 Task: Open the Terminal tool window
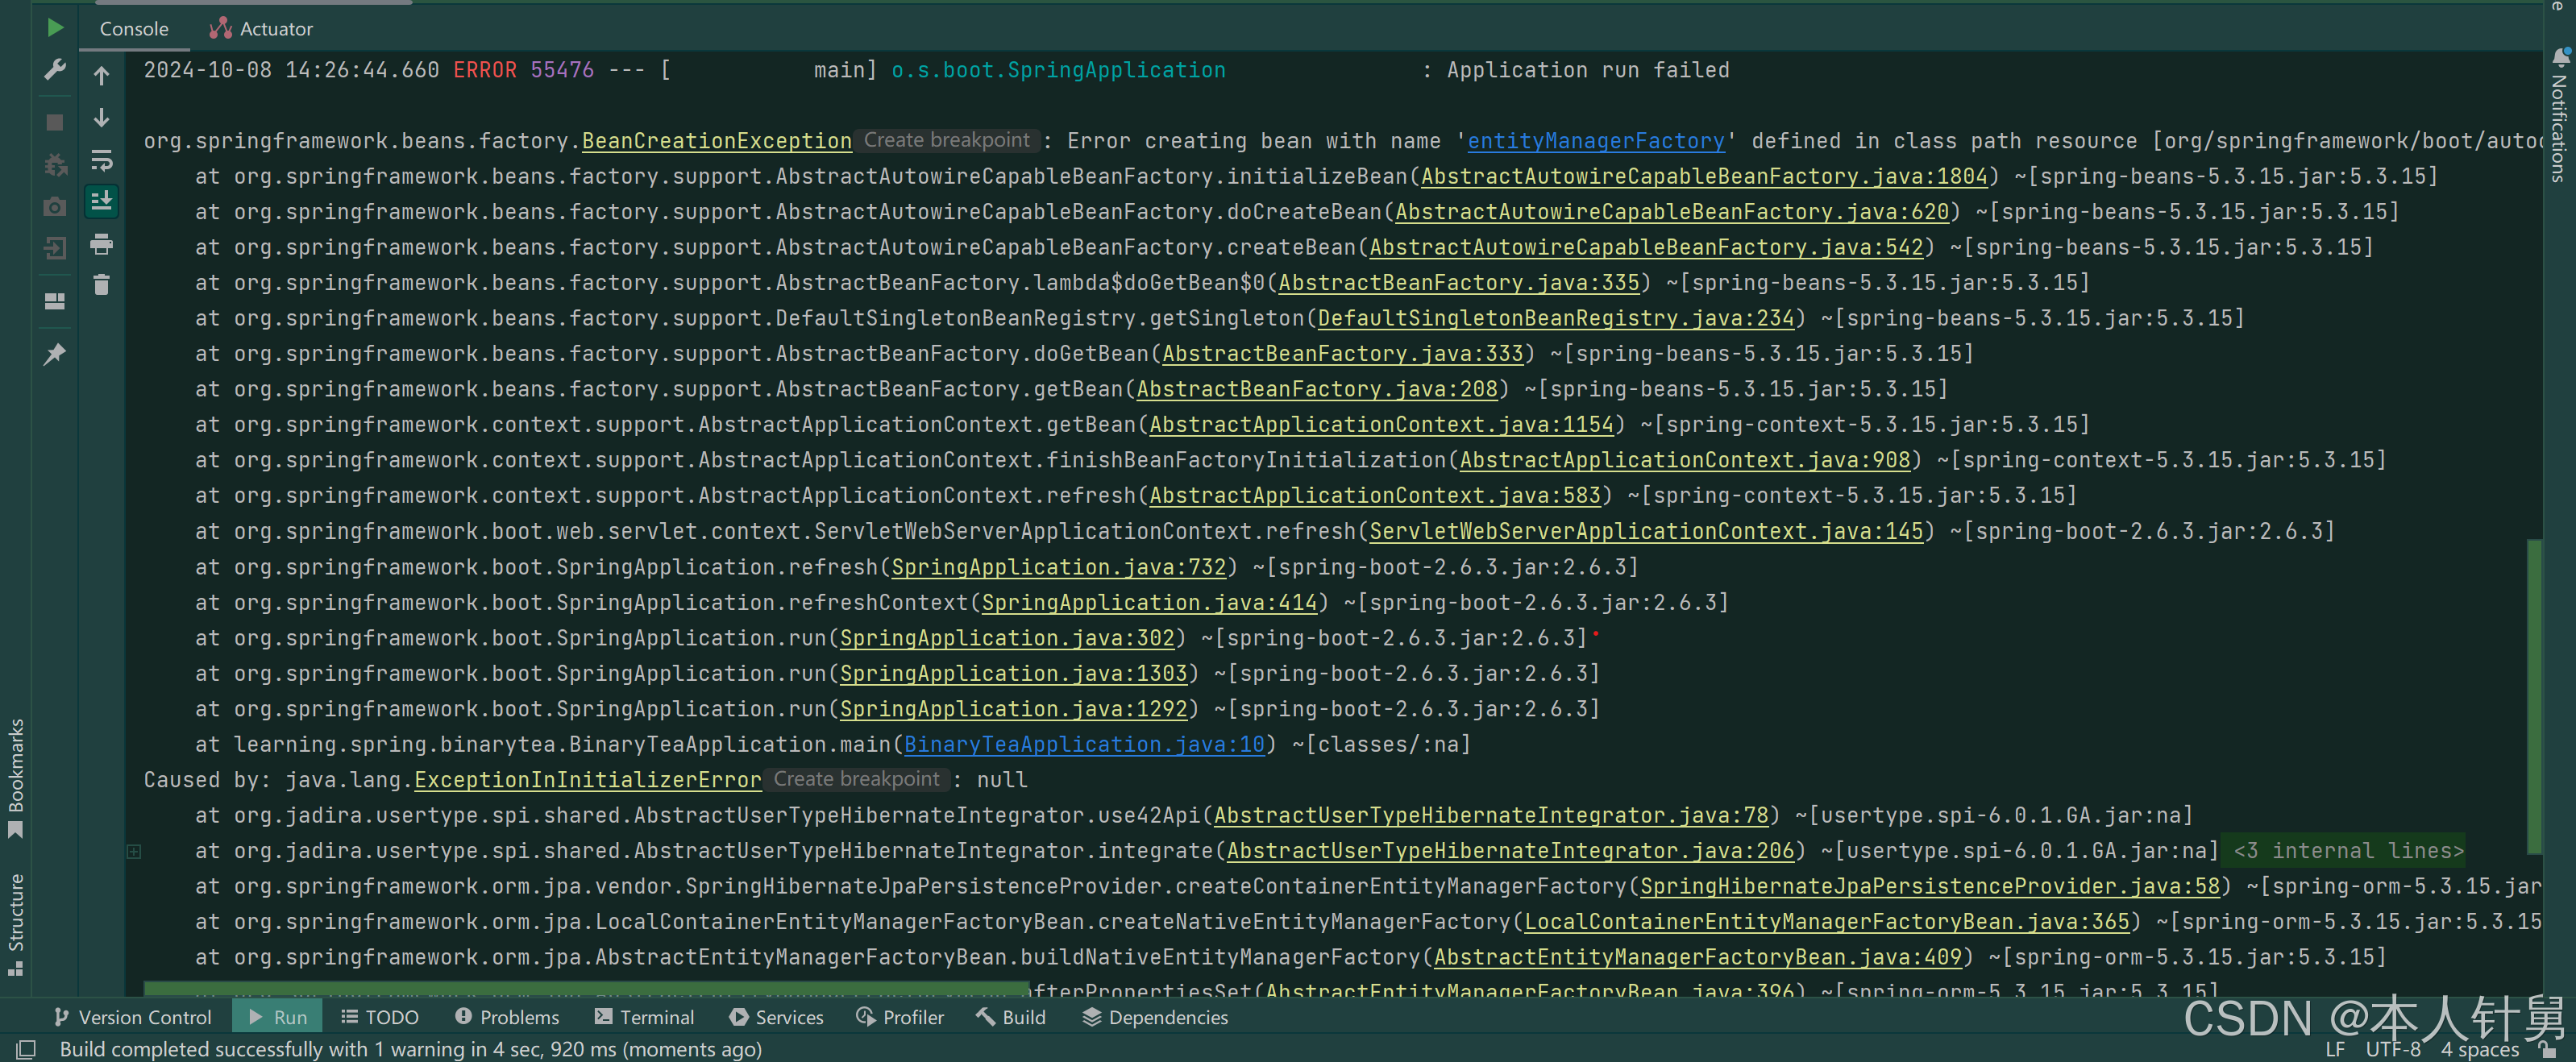(644, 1017)
